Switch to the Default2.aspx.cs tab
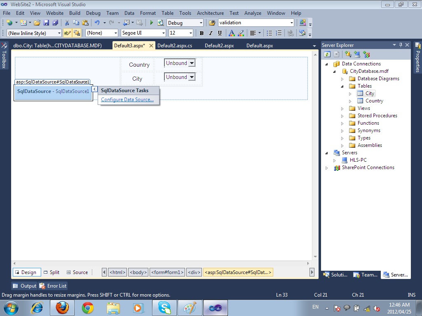 175,46
